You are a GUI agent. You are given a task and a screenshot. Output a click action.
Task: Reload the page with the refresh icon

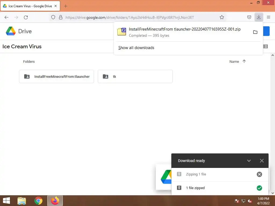pyautogui.click(x=26, y=17)
